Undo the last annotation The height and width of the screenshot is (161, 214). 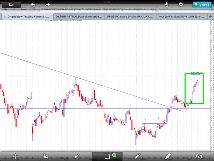[33, 5]
